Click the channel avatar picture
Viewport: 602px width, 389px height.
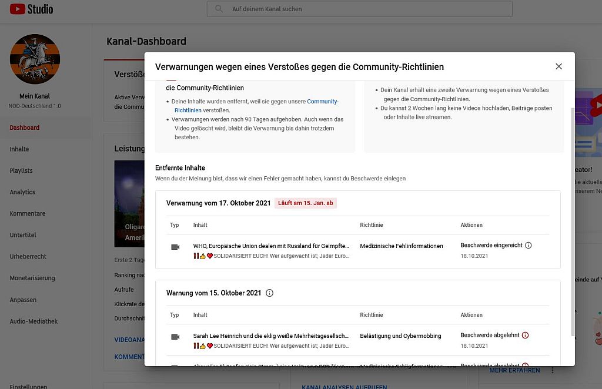coord(35,59)
